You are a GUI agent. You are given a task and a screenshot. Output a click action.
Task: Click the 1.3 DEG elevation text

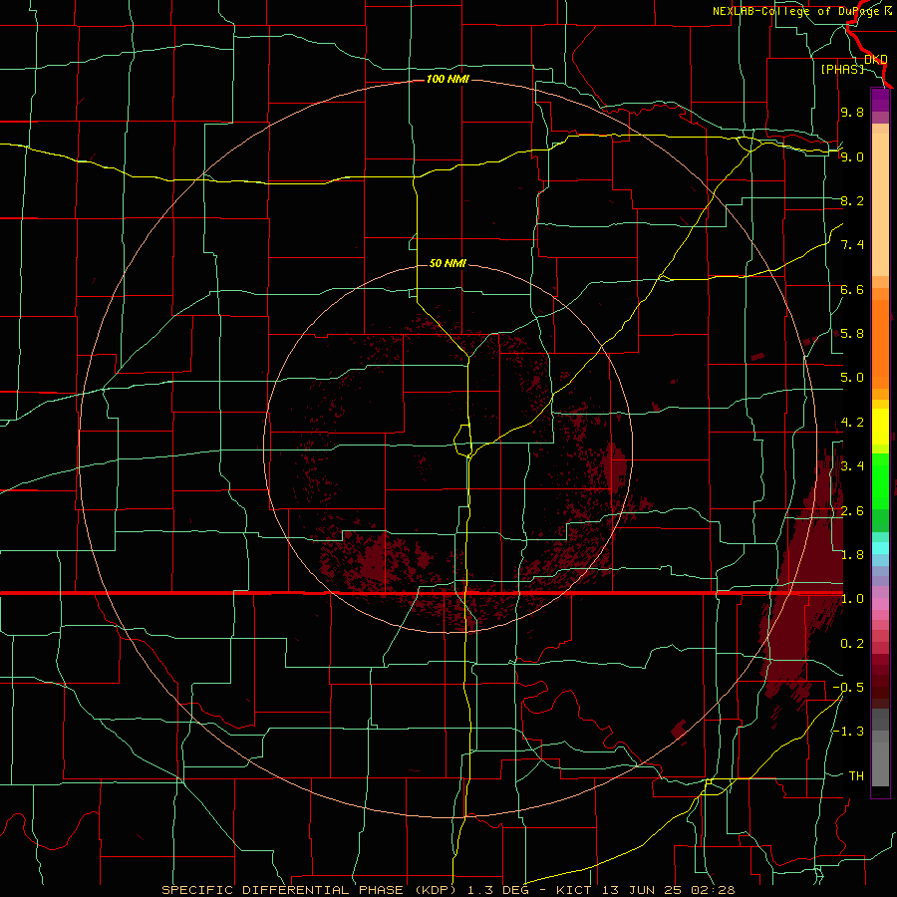coord(498,890)
